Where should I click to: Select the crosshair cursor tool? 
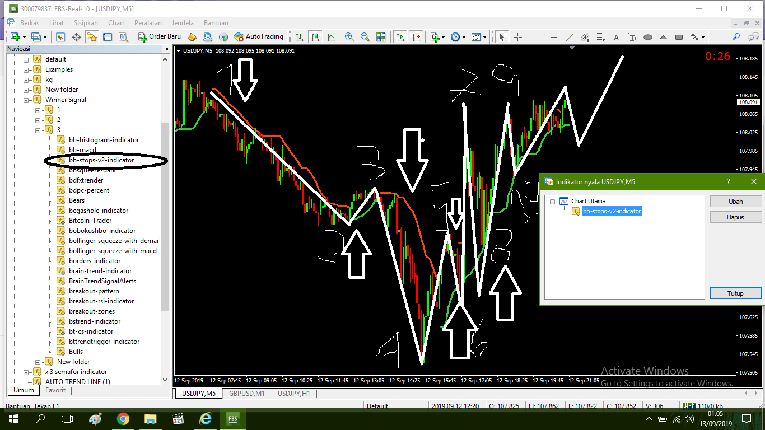coord(517,36)
